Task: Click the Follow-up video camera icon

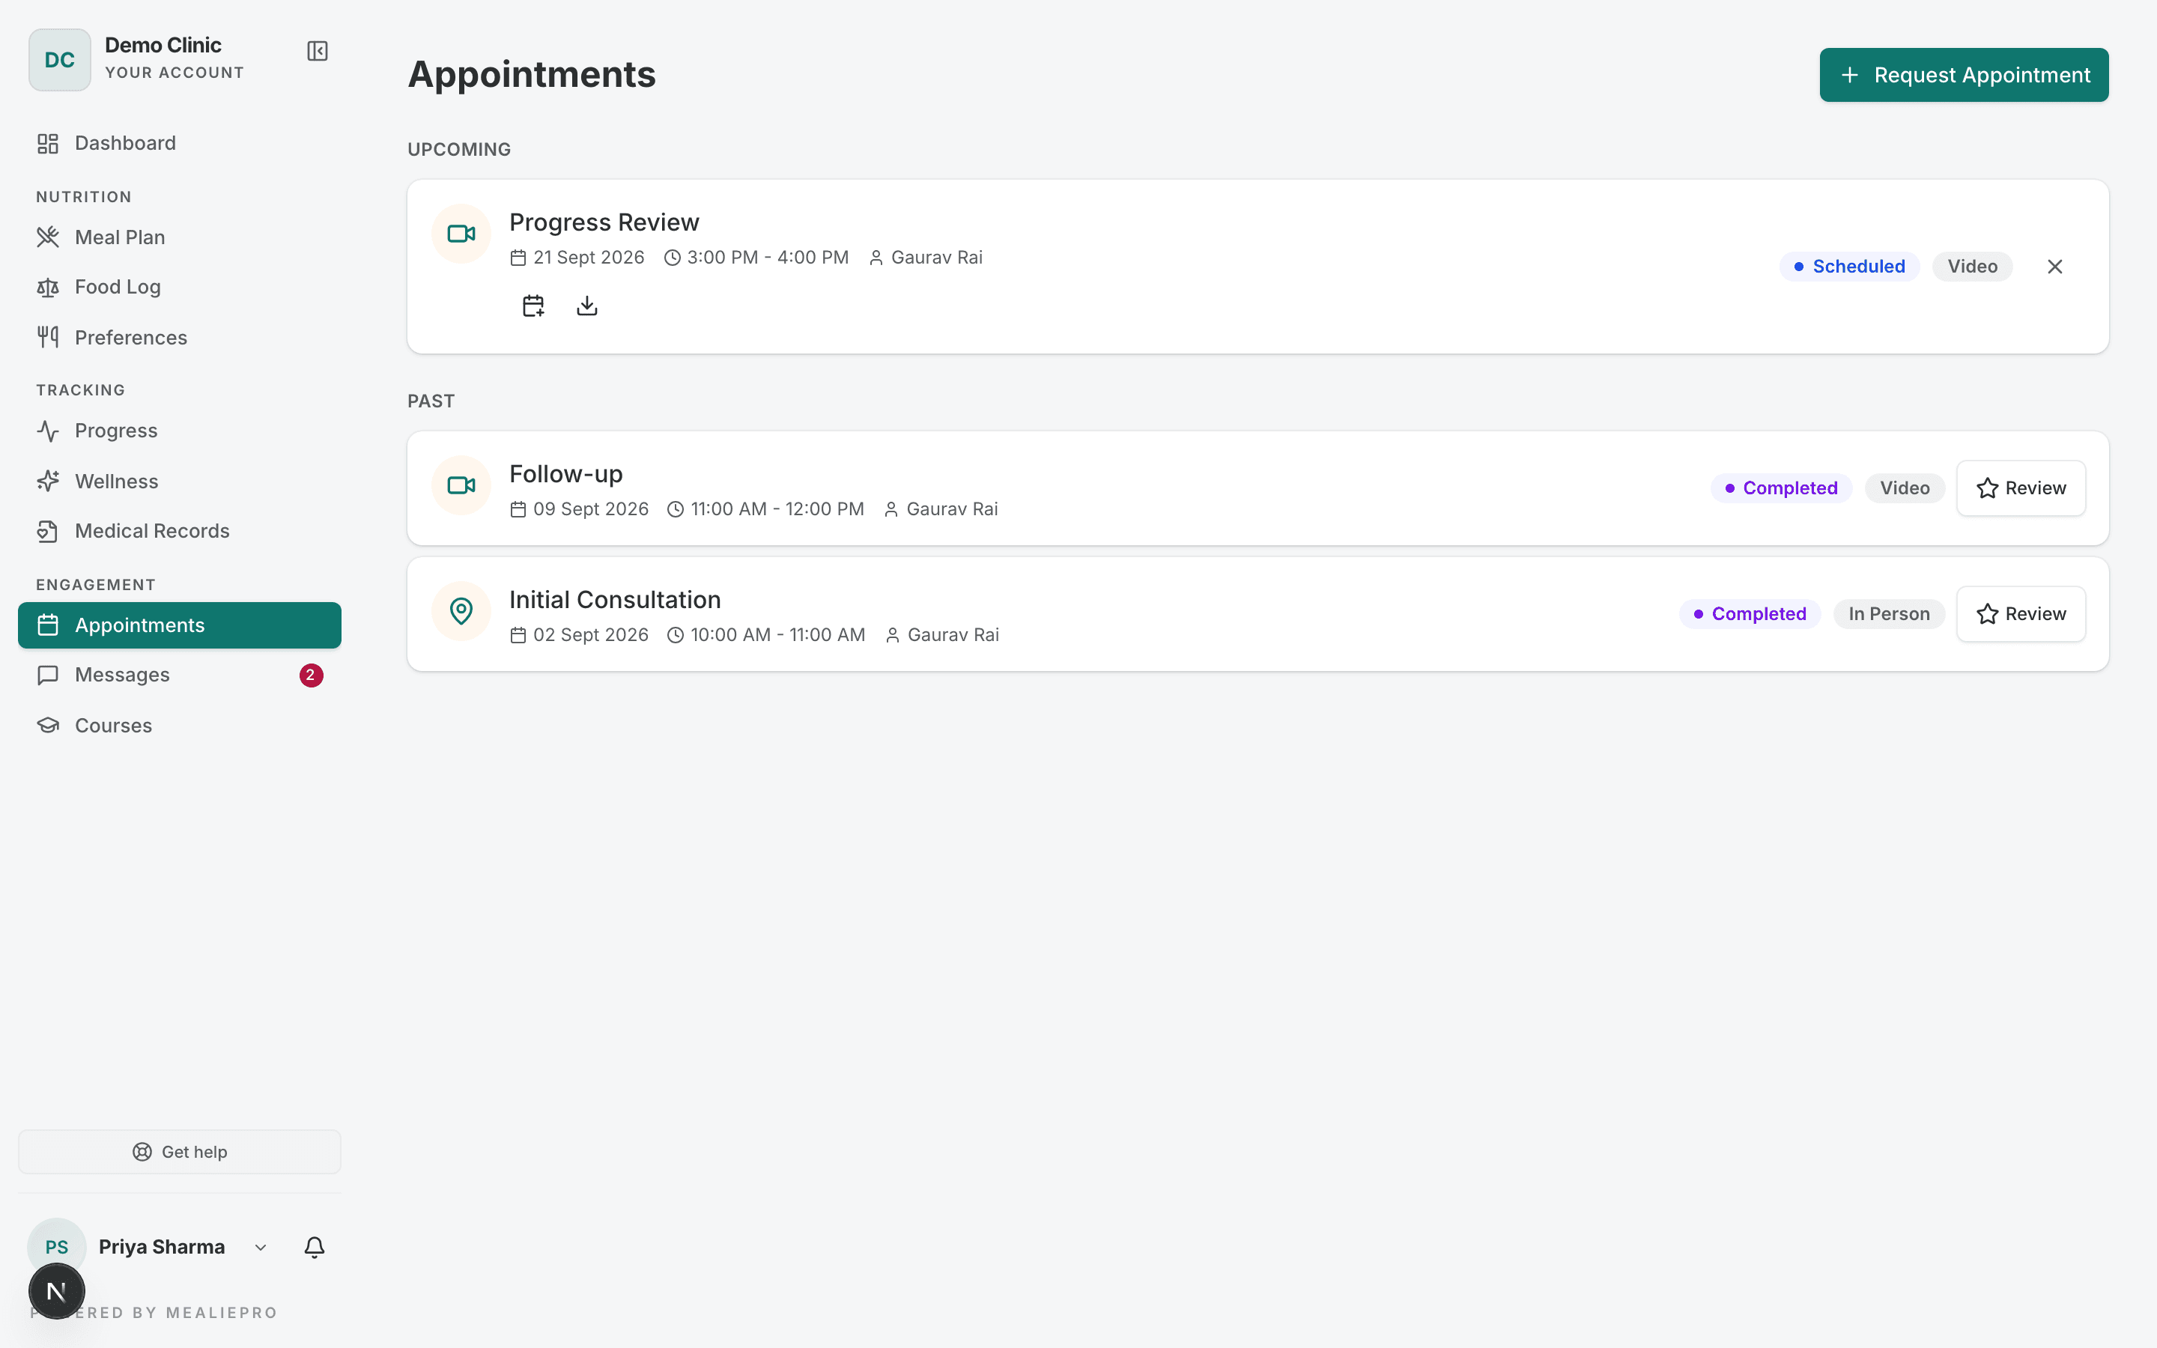Action: coord(461,485)
